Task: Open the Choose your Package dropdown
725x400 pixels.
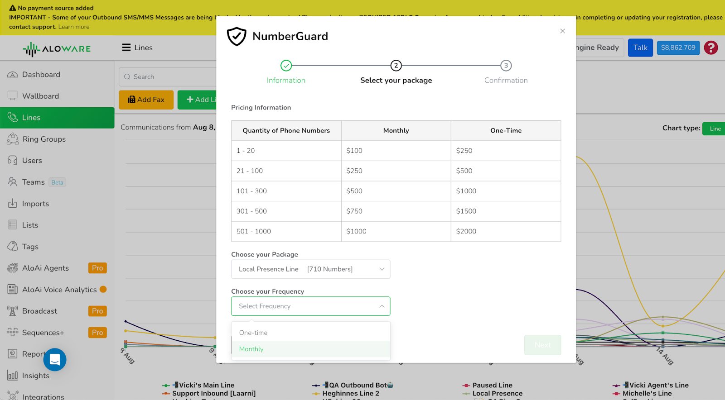Action: point(311,269)
